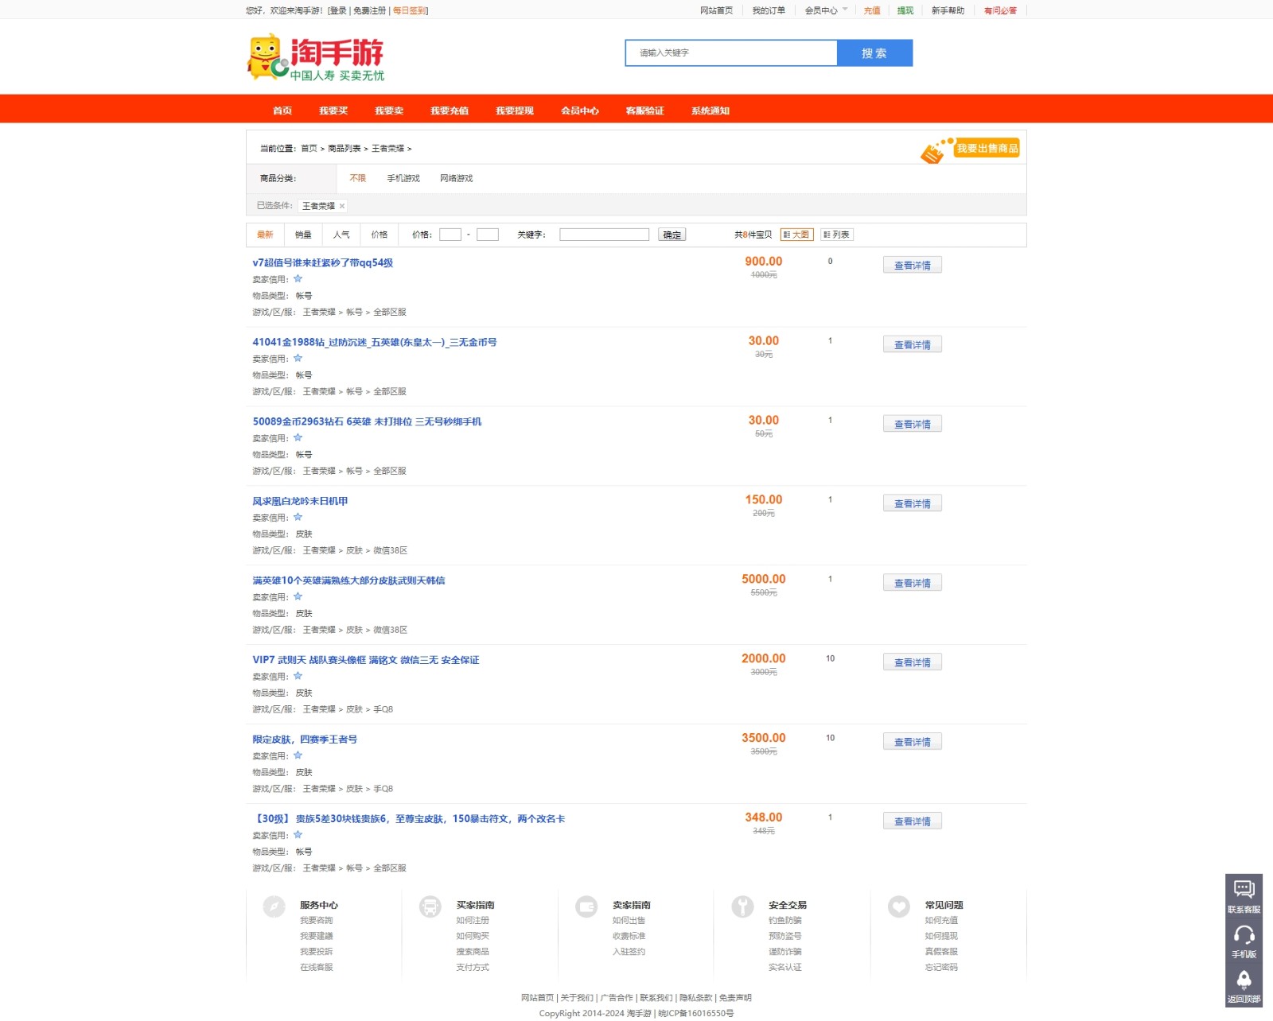This screenshot has width=1273, height=1021.
Task: View details of v7超值号 listing
Action: click(913, 265)
